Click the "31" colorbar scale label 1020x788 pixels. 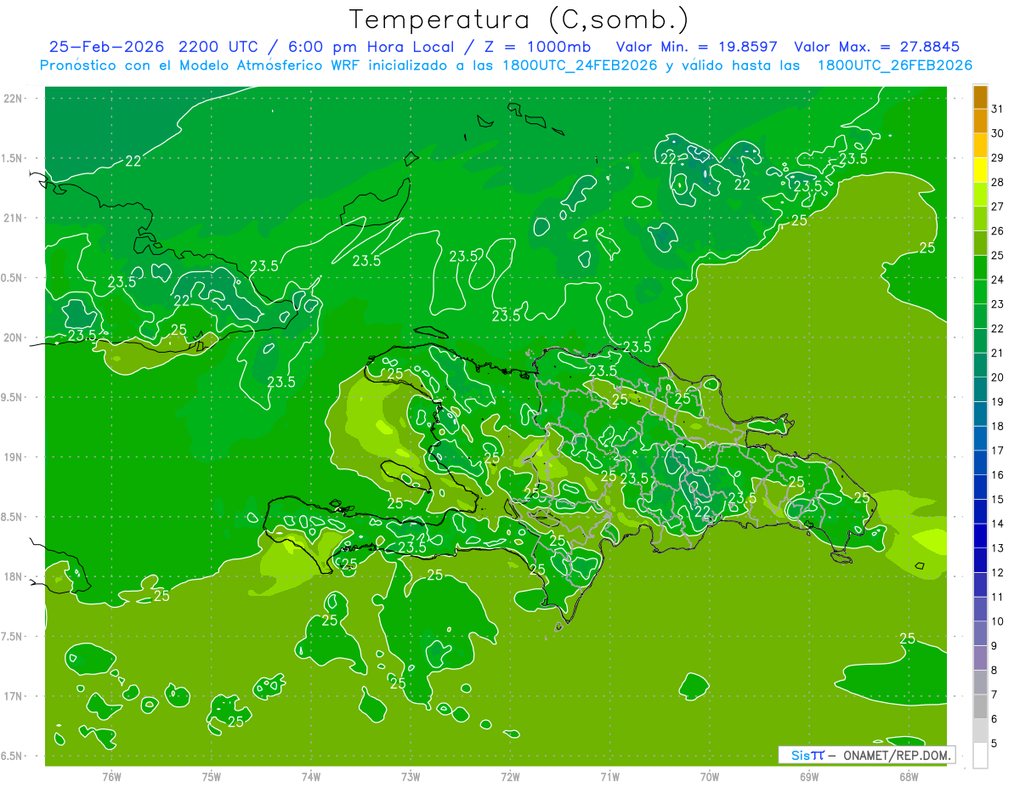(997, 109)
